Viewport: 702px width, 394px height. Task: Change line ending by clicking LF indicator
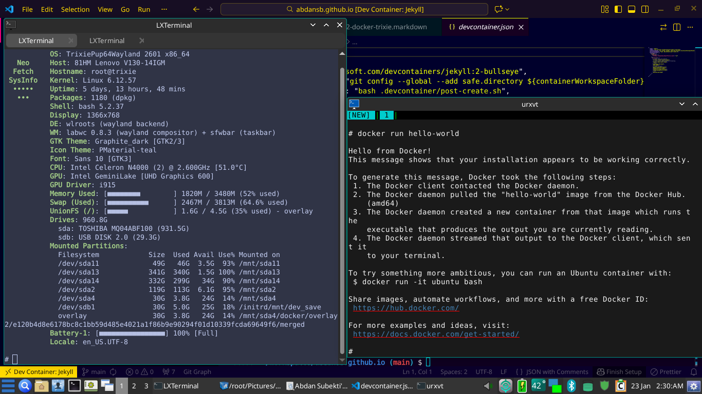point(504,371)
